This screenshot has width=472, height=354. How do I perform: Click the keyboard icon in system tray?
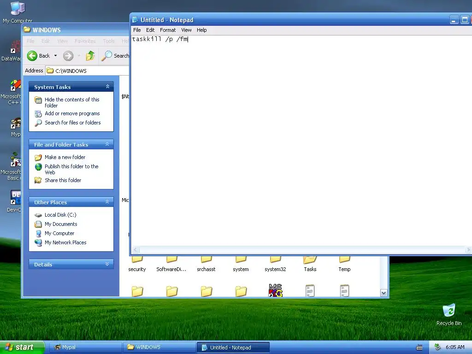tap(419, 348)
